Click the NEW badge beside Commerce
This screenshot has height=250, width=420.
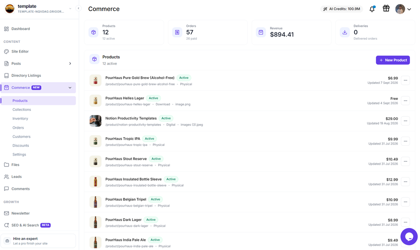click(36, 88)
